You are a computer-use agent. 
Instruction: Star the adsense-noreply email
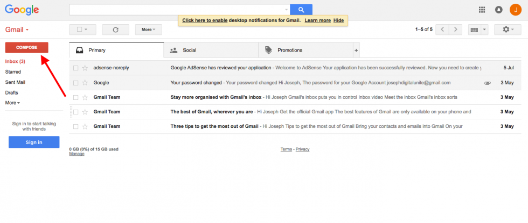click(85, 68)
